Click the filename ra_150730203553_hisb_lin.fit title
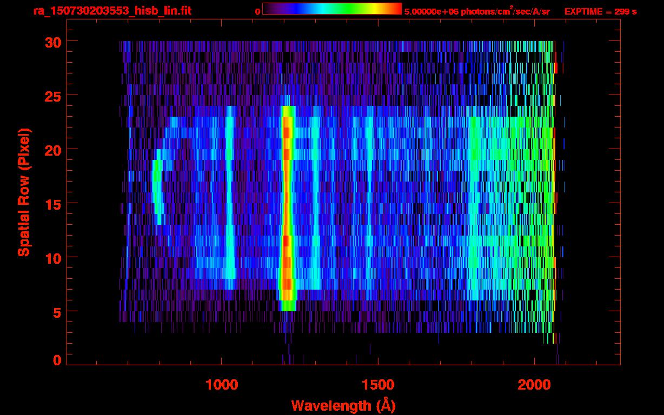 point(112,10)
